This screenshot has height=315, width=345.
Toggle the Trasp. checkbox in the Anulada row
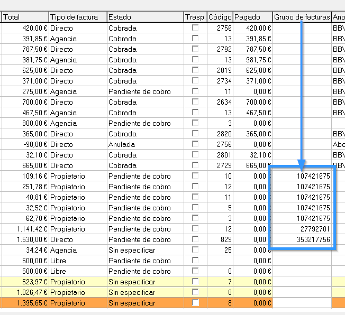point(196,144)
